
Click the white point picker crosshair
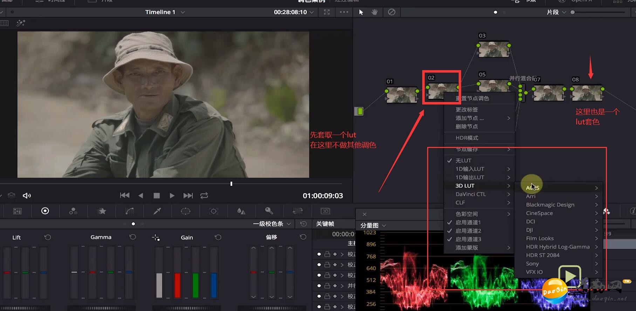coord(156,238)
